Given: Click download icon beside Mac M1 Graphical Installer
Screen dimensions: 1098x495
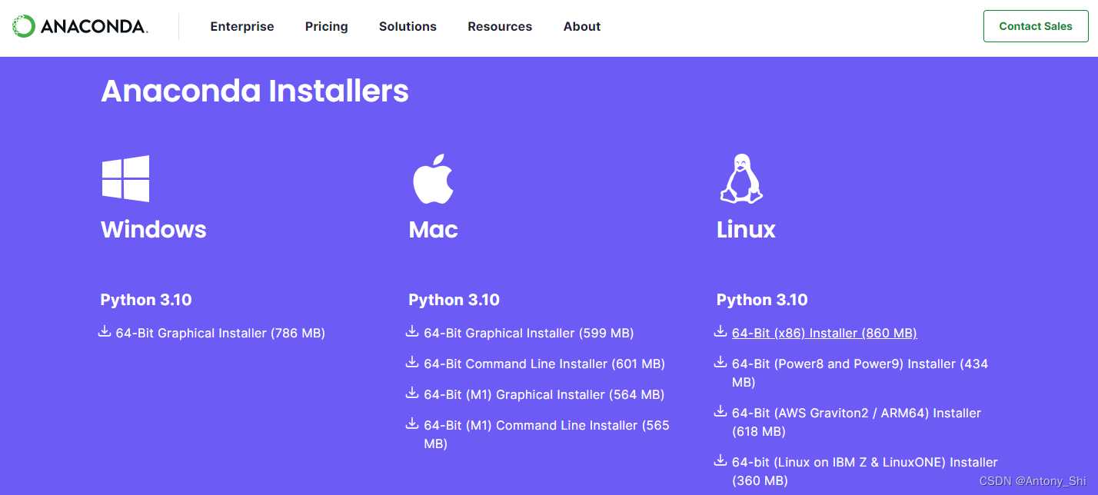Looking at the screenshot, I should pos(412,394).
